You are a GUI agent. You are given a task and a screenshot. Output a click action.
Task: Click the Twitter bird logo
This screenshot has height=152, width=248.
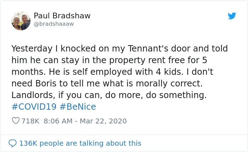pyautogui.click(x=232, y=16)
